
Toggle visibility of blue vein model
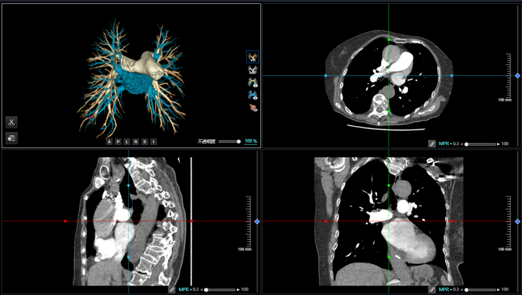coord(252,95)
